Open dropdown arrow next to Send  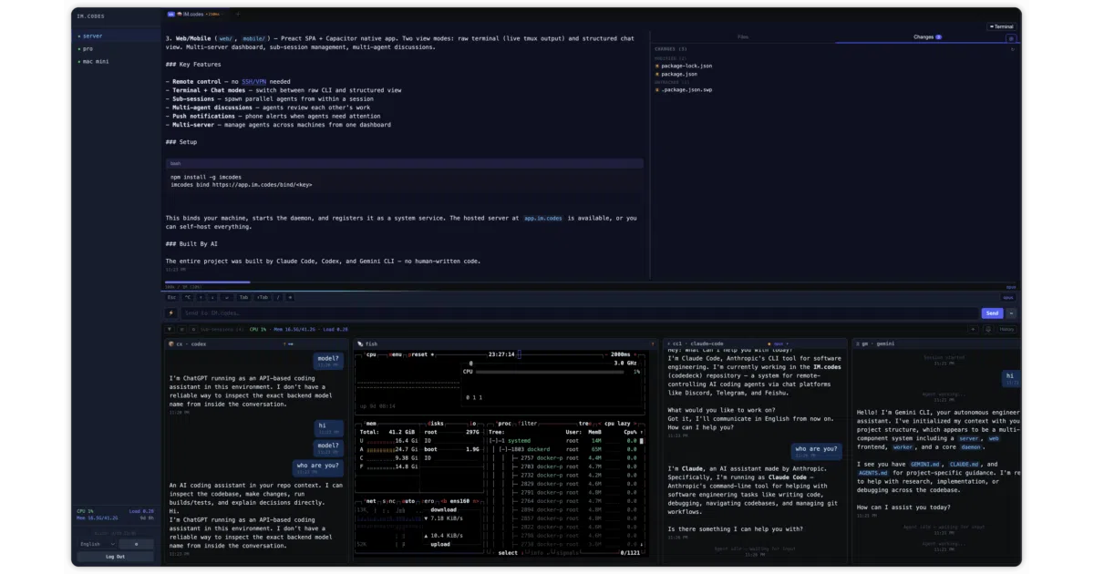(x=1011, y=313)
